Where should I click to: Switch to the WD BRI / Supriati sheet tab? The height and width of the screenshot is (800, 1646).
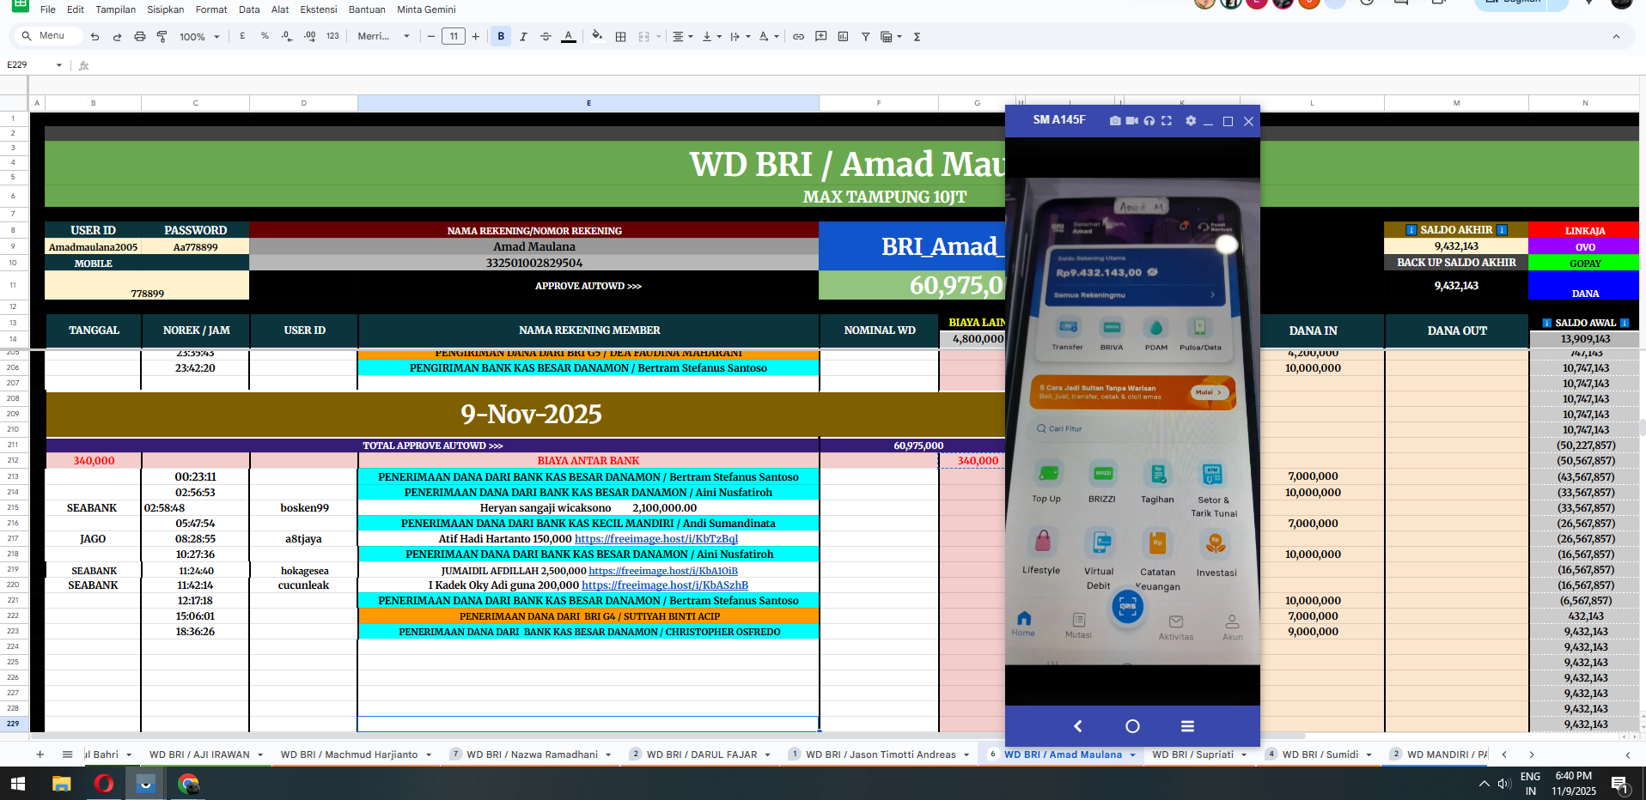(x=1192, y=755)
